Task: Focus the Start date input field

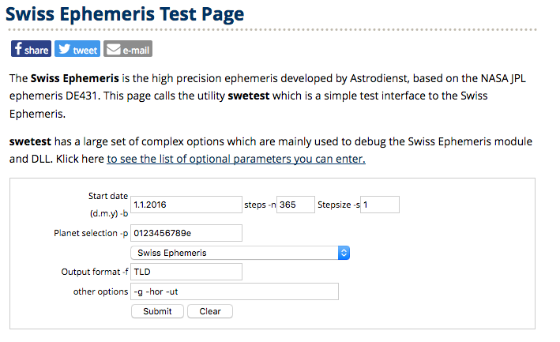Action: 186,205
